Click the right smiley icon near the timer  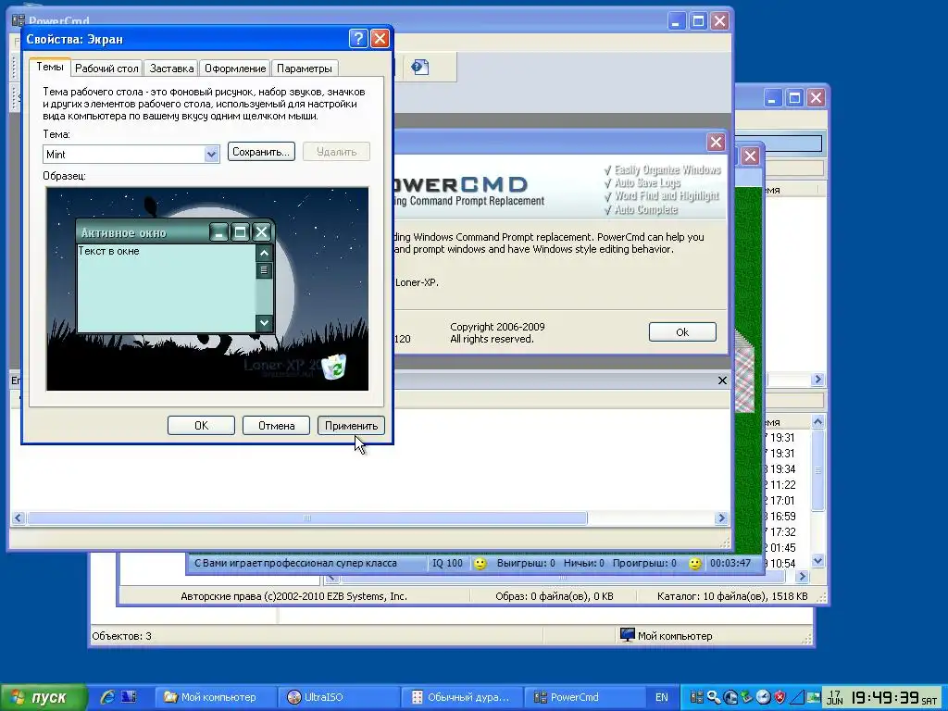[x=694, y=564]
